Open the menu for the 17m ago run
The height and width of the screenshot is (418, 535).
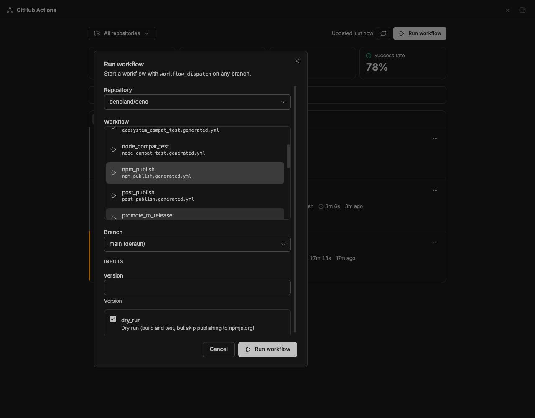pyautogui.click(x=435, y=242)
